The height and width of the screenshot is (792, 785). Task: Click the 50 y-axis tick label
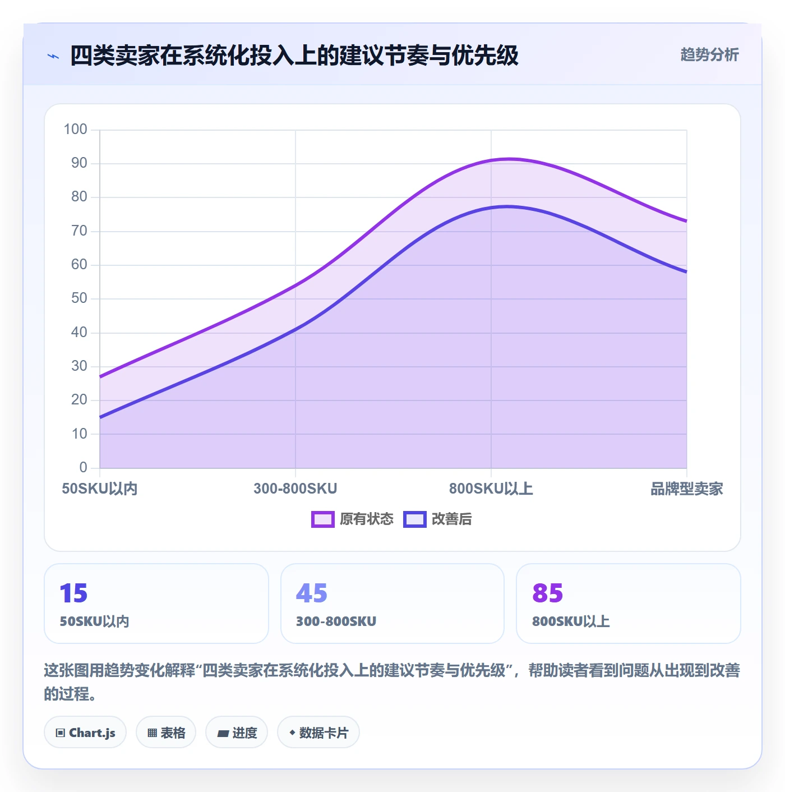(x=79, y=298)
